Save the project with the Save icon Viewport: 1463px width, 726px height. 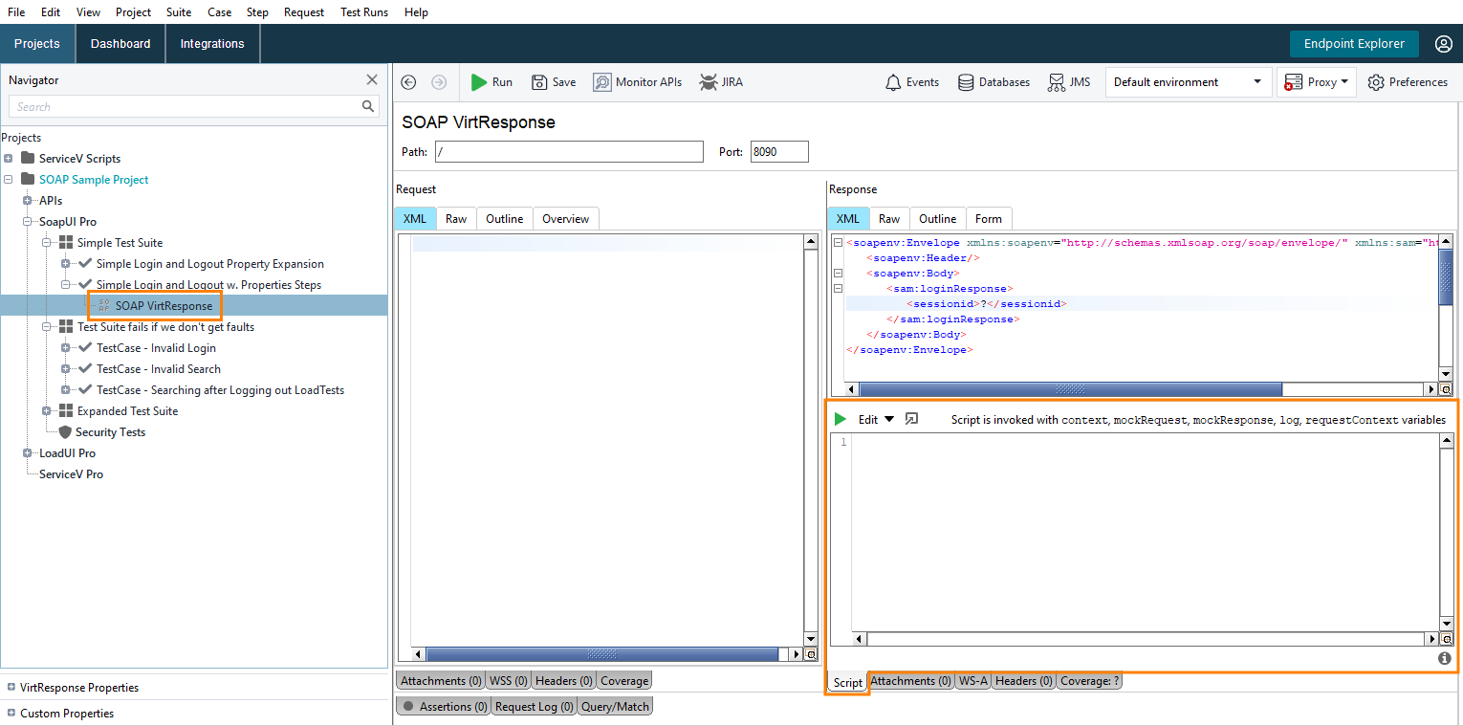(554, 82)
